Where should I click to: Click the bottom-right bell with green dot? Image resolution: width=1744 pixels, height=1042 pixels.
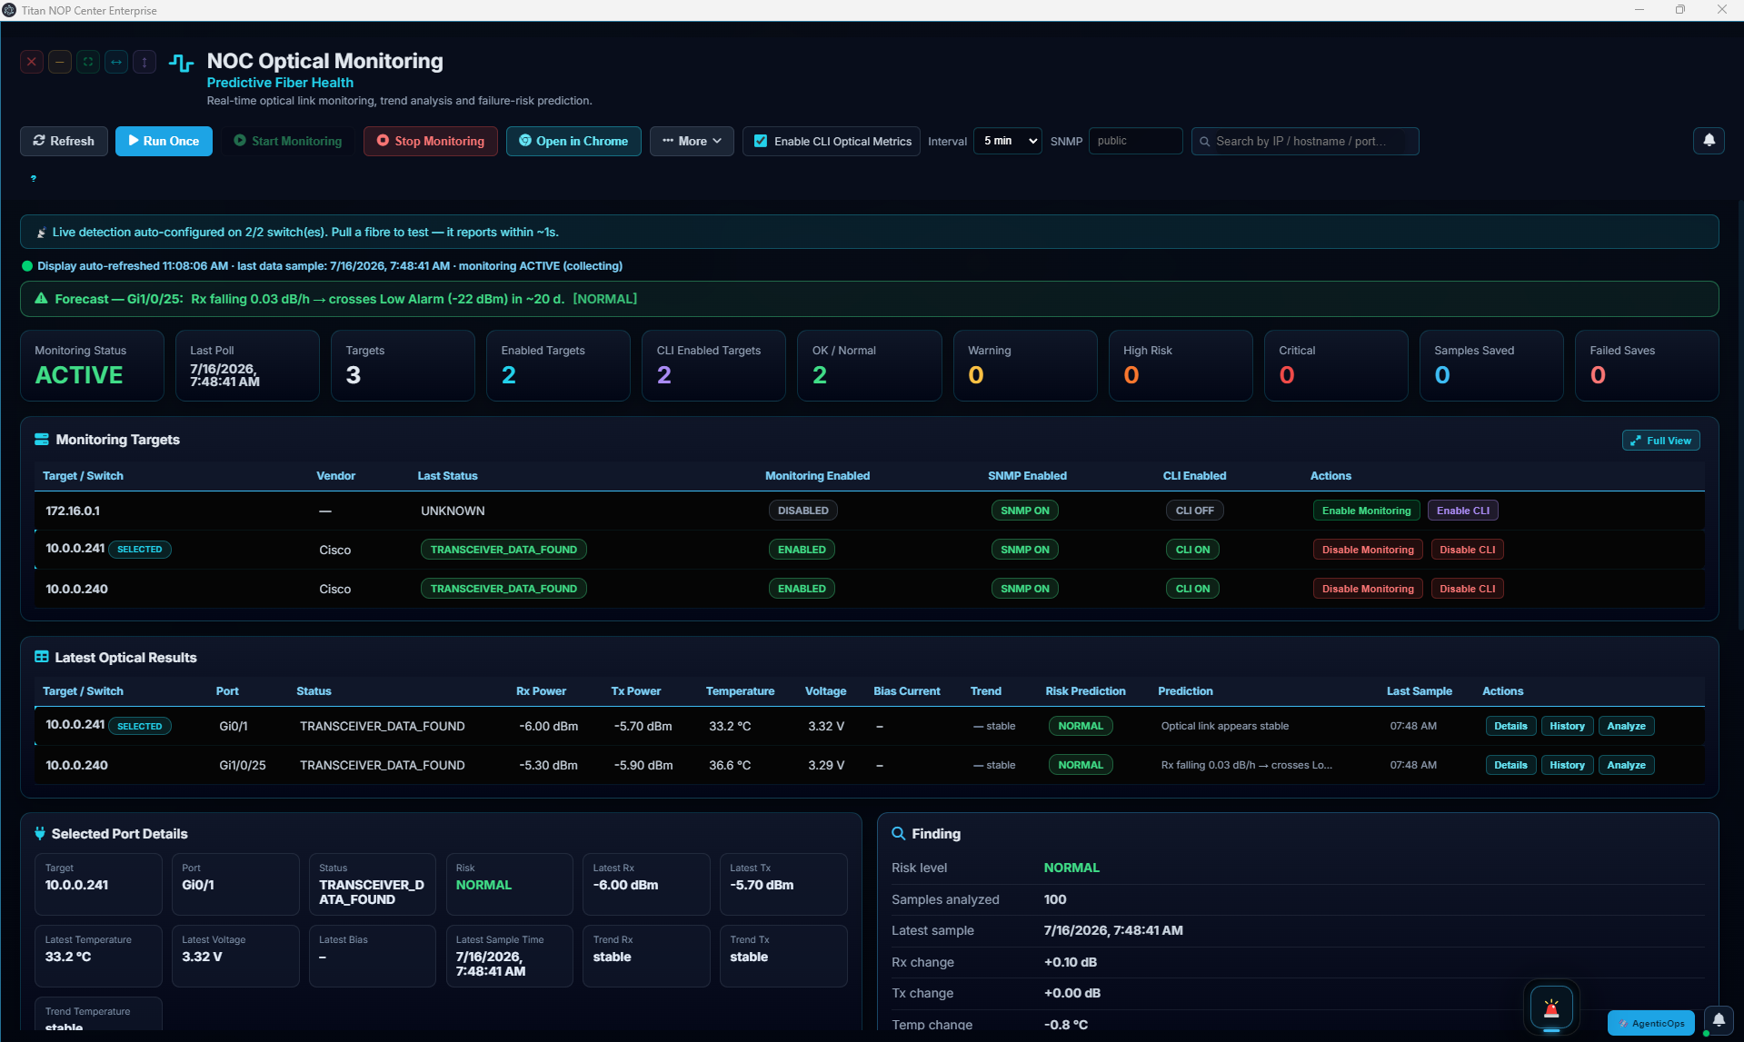[x=1718, y=1020]
